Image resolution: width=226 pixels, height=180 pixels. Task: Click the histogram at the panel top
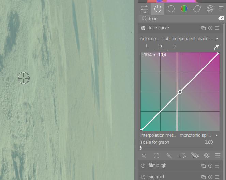pyautogui.click(x=181, y=1)
